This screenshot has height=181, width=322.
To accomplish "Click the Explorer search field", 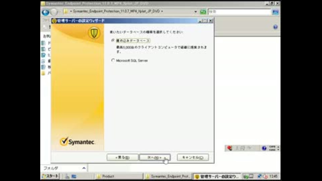I will click(x=239, y=12).
